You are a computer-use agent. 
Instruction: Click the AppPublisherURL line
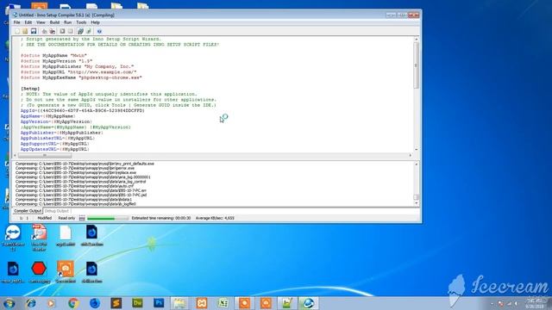(58, 138)
